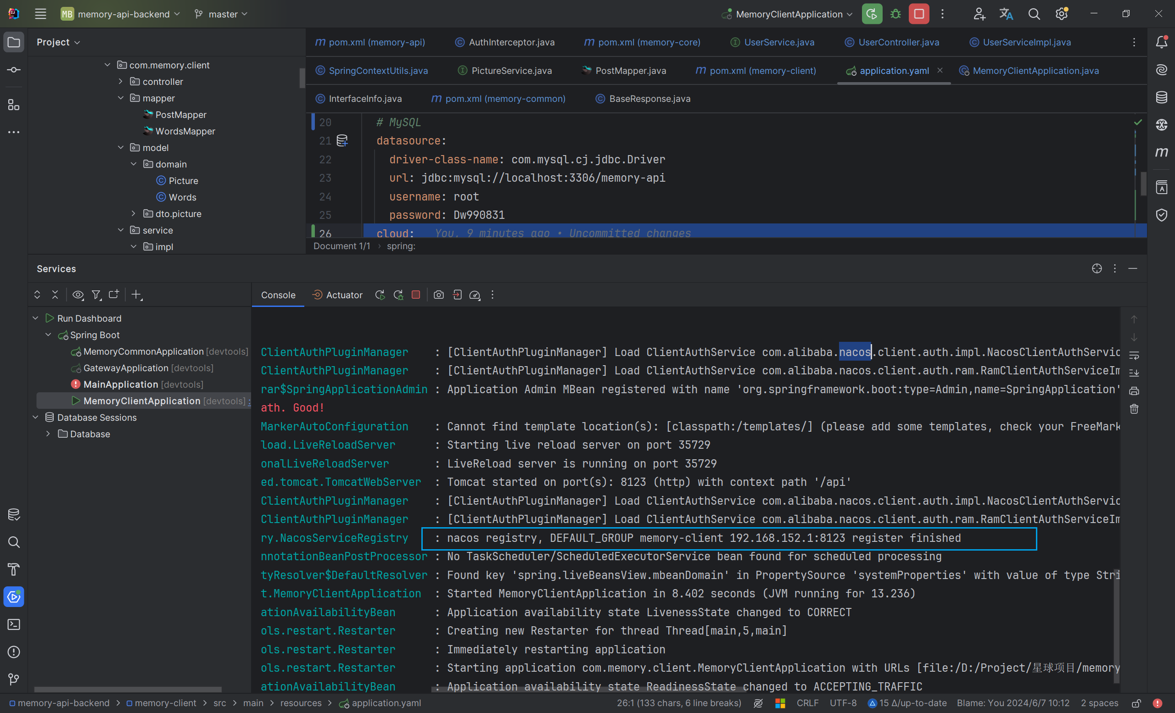
Task: Switch to the Actuator tab
Action: (x=337, y=295)
